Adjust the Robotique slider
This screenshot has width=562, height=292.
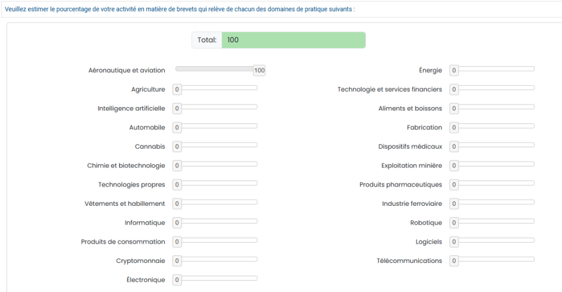tap(496, 221)
